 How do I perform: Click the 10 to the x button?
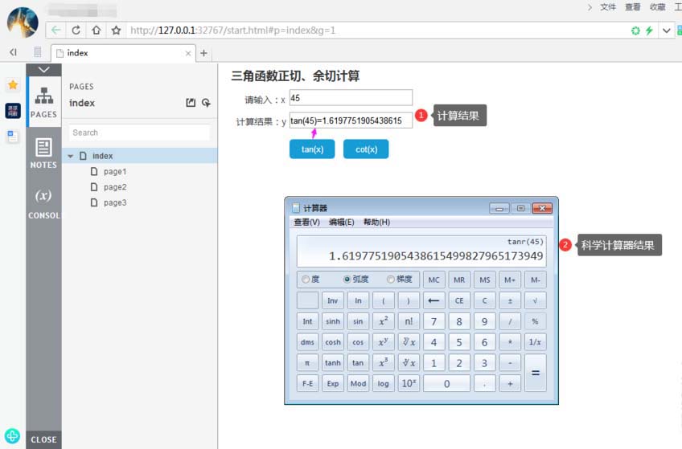click(x=409, y=383)
